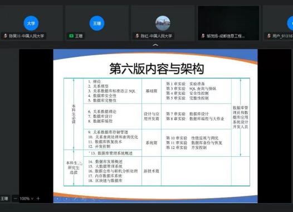Click slide title 第六版内容与架构
Image resolution: width=293 pixels, height=212 pixels.
point(157,69)
